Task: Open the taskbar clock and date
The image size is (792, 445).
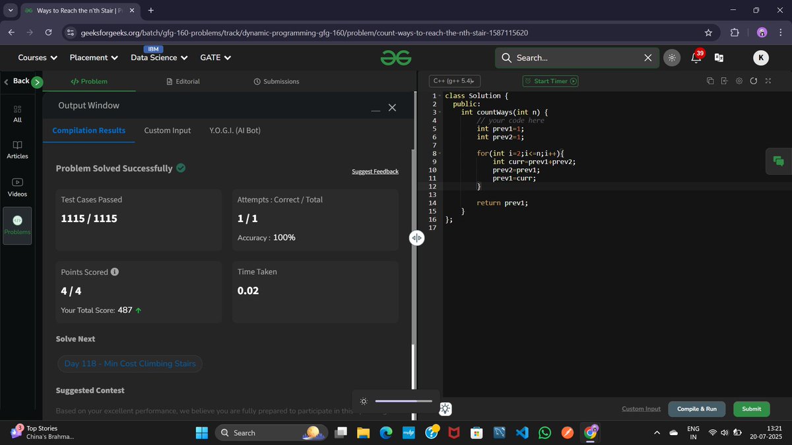Action: click(766, 432)
